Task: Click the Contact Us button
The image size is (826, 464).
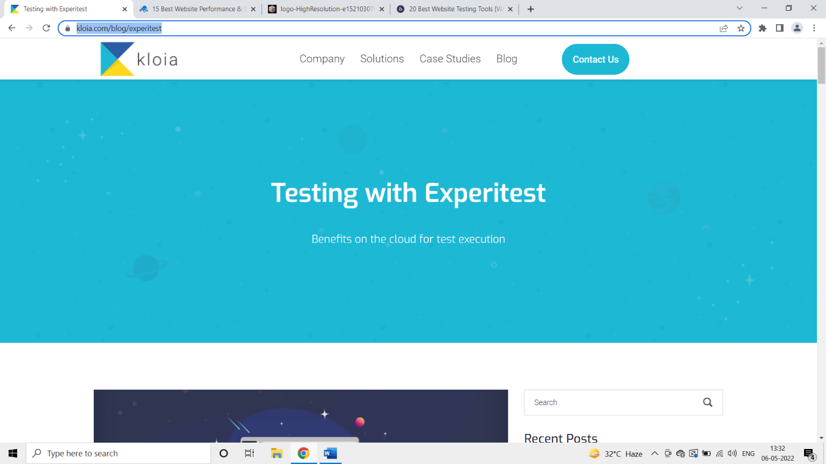Action: pos(595,59)
